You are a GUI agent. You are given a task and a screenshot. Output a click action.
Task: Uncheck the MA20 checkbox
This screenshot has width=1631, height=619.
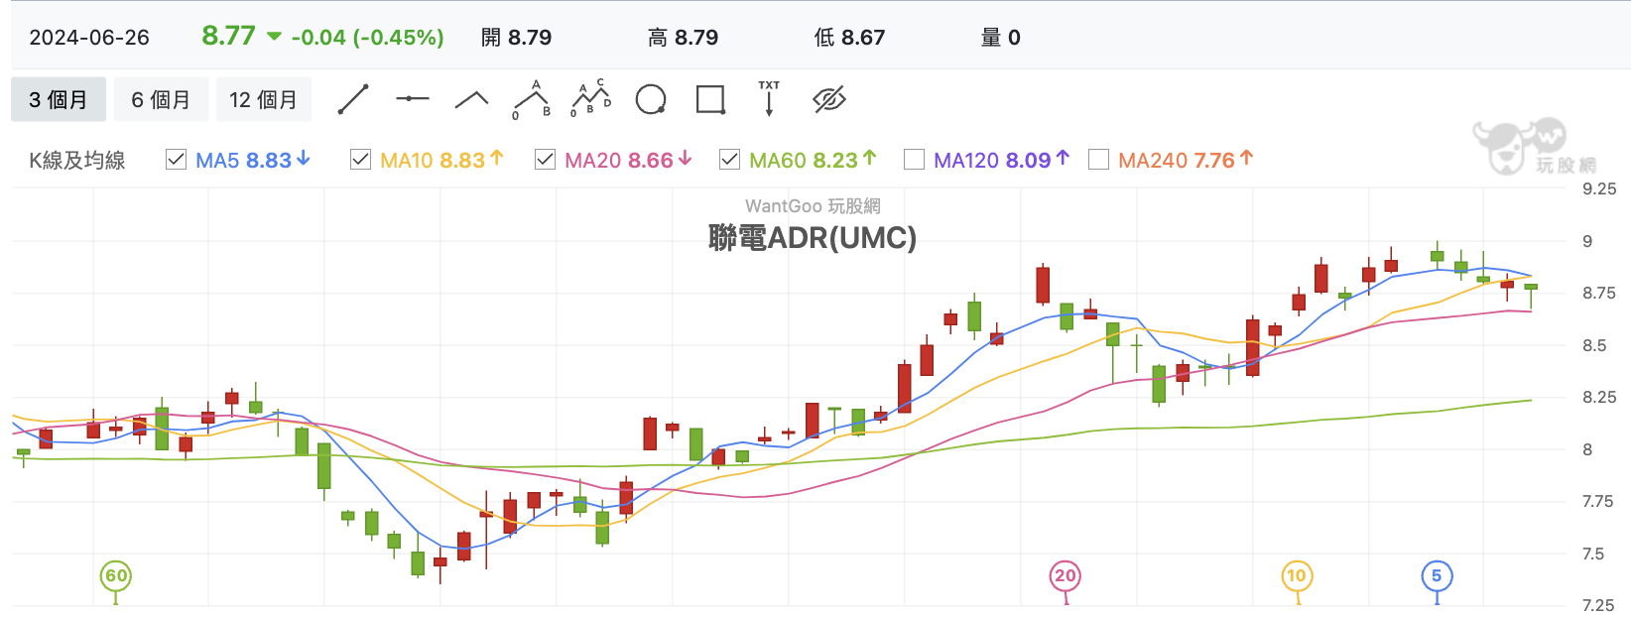545,160
